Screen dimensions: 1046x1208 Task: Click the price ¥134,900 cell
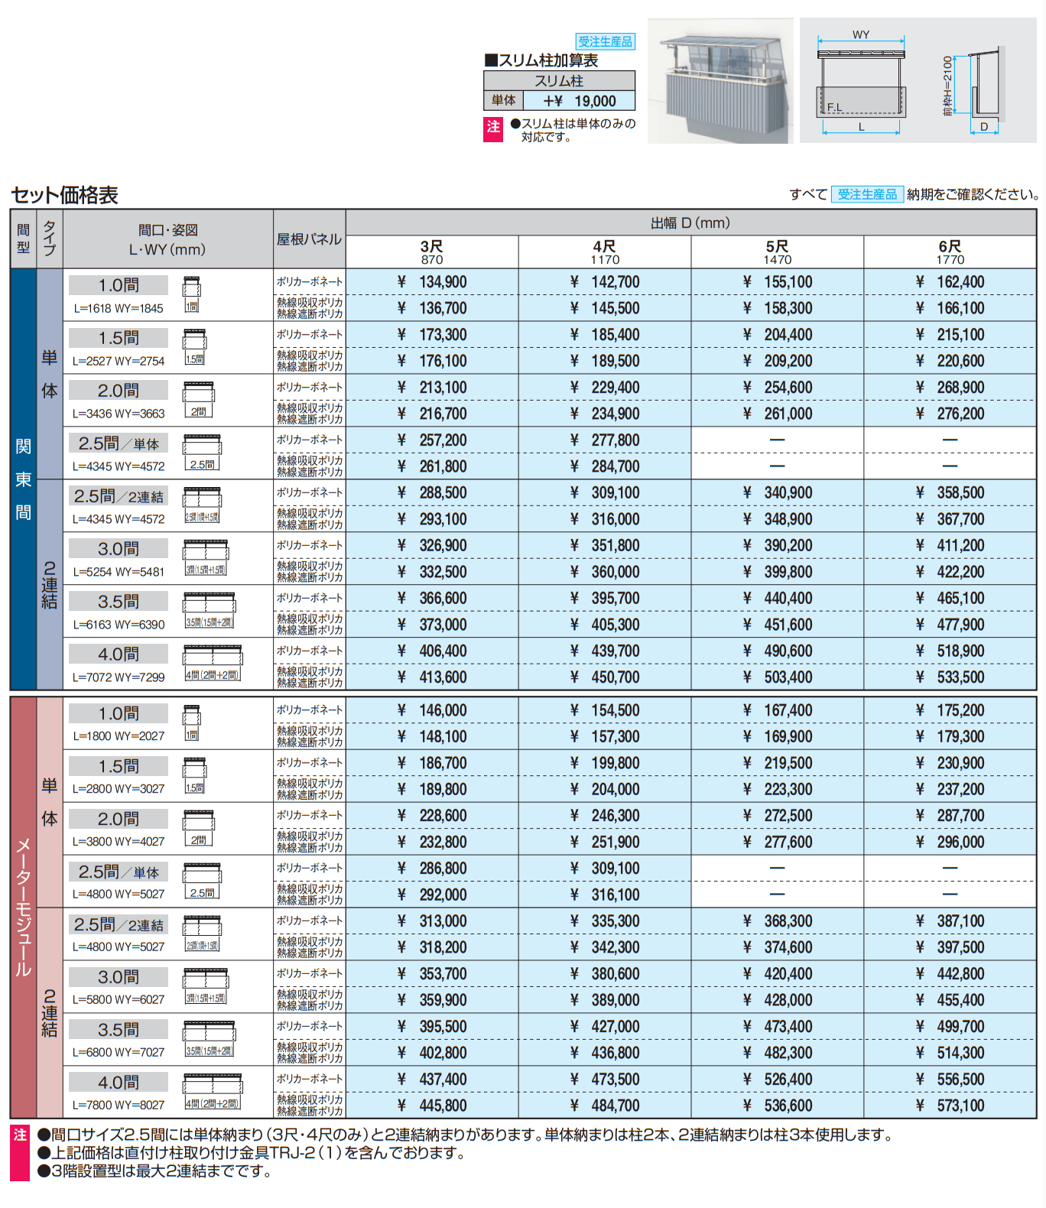[x=432, y=282]
